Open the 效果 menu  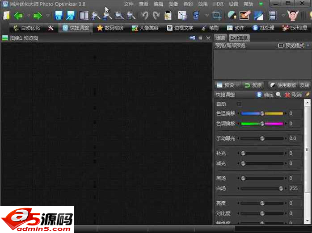pyautogui.click(x=203, y=4)
